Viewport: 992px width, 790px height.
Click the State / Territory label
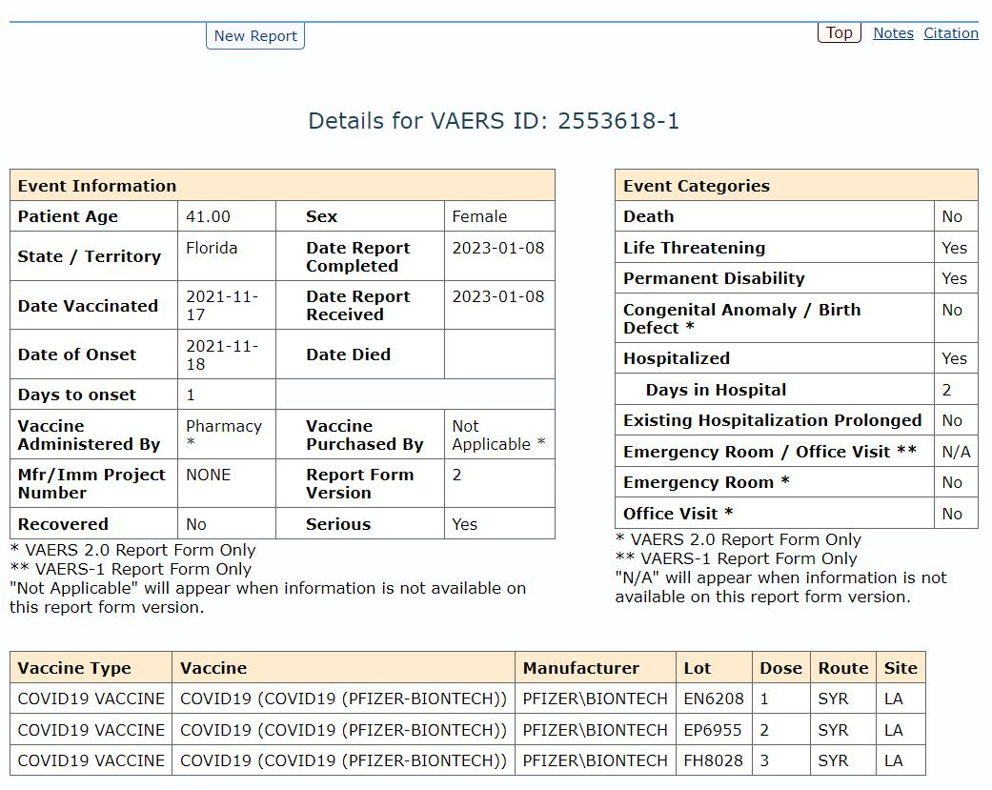click(90, 256)
